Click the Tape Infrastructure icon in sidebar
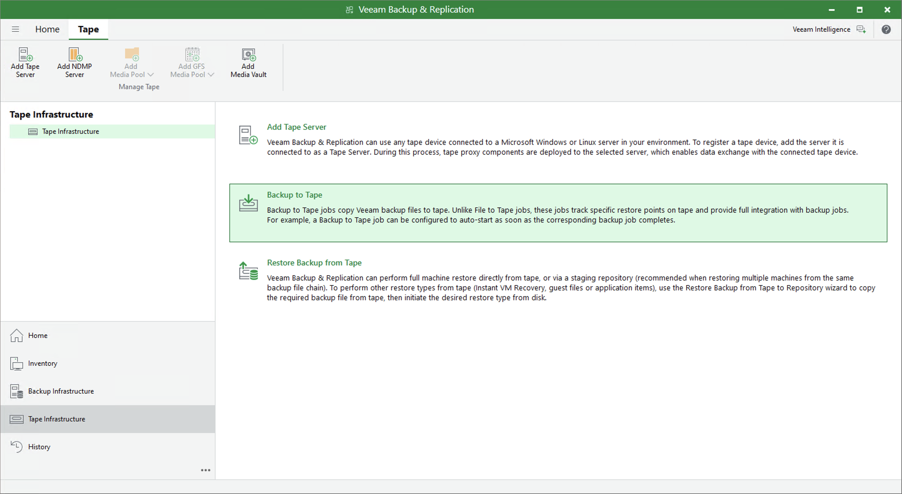902x494 pixels. pyautogui.click(x=17, y=419)
